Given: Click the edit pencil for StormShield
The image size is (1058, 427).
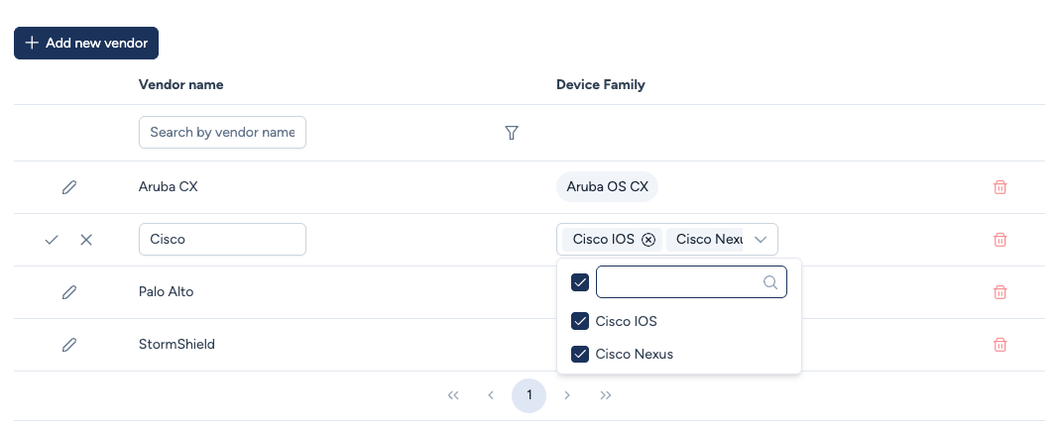Looking at the screenshot, I should [x=69, y=345].
